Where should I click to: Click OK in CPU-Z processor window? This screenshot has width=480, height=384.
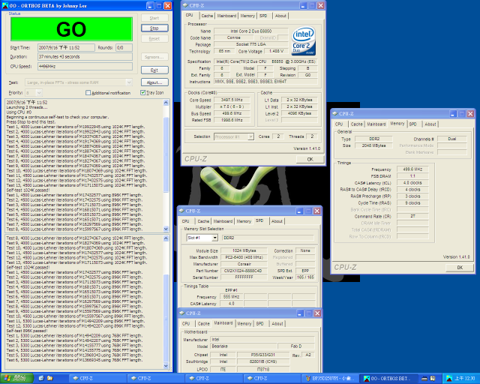point(310,159)
